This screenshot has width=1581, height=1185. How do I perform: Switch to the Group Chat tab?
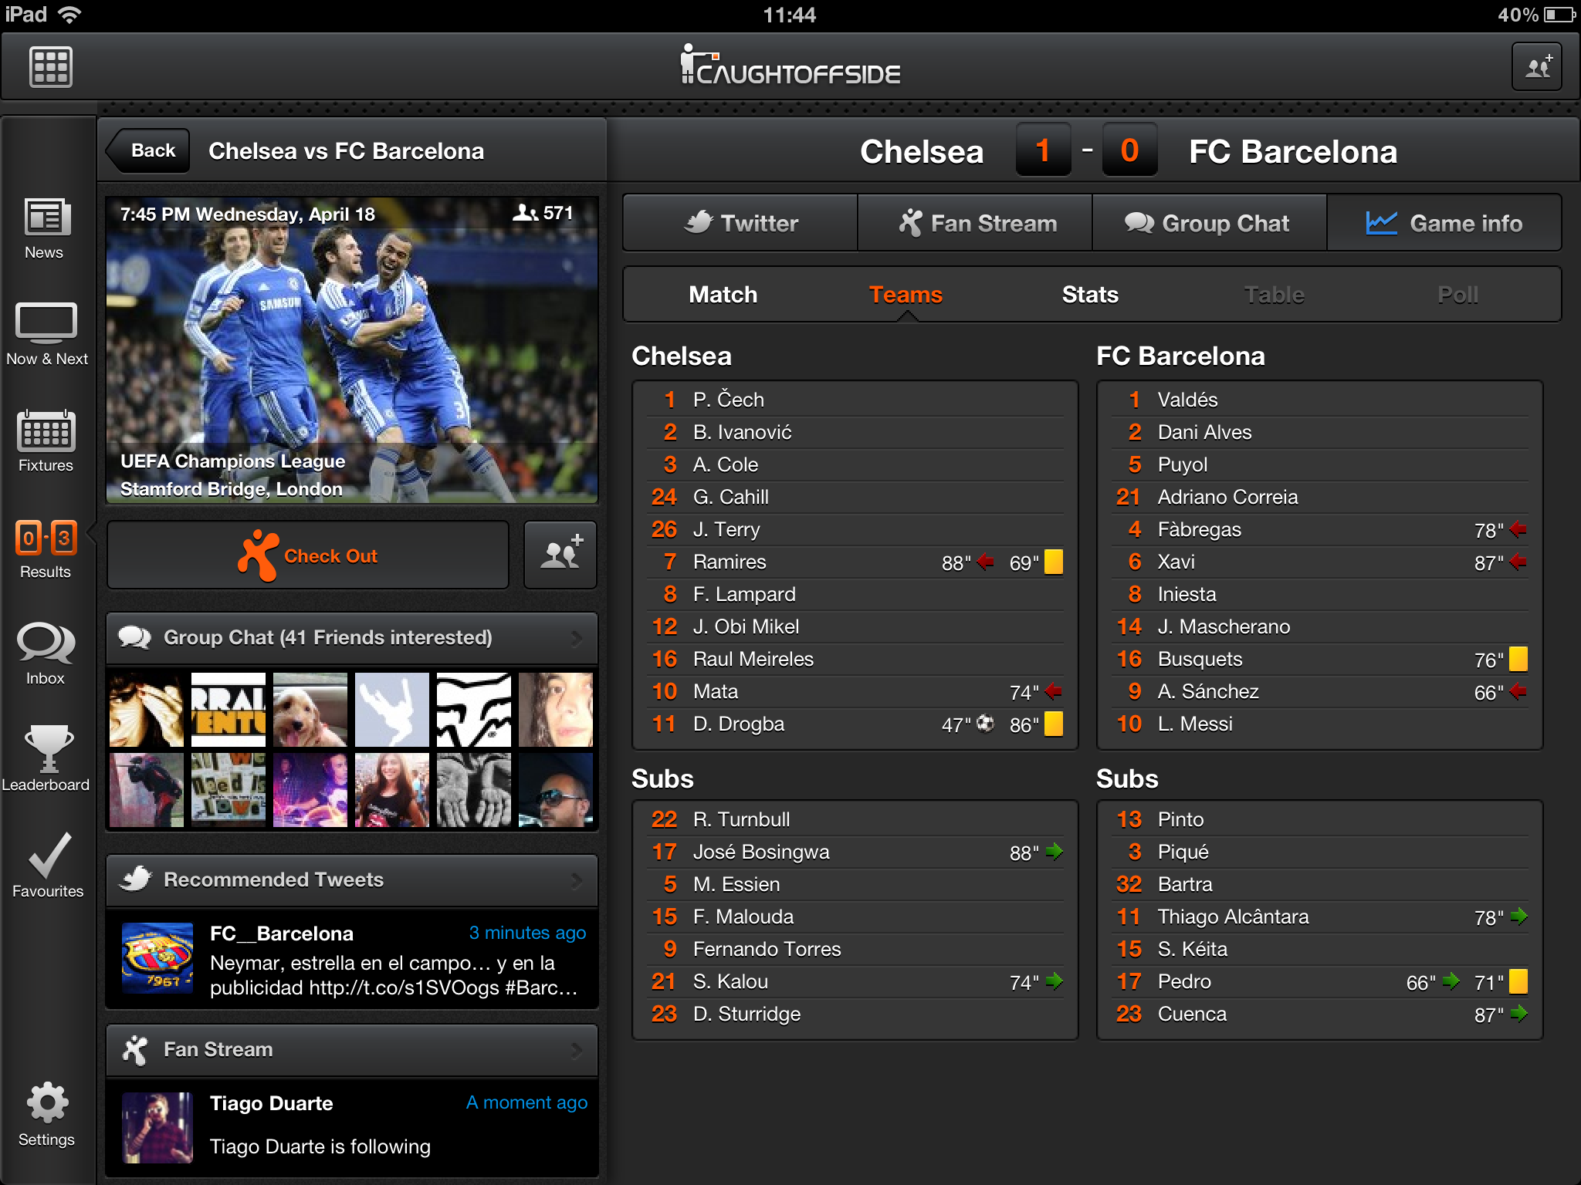click(1210, 223)
